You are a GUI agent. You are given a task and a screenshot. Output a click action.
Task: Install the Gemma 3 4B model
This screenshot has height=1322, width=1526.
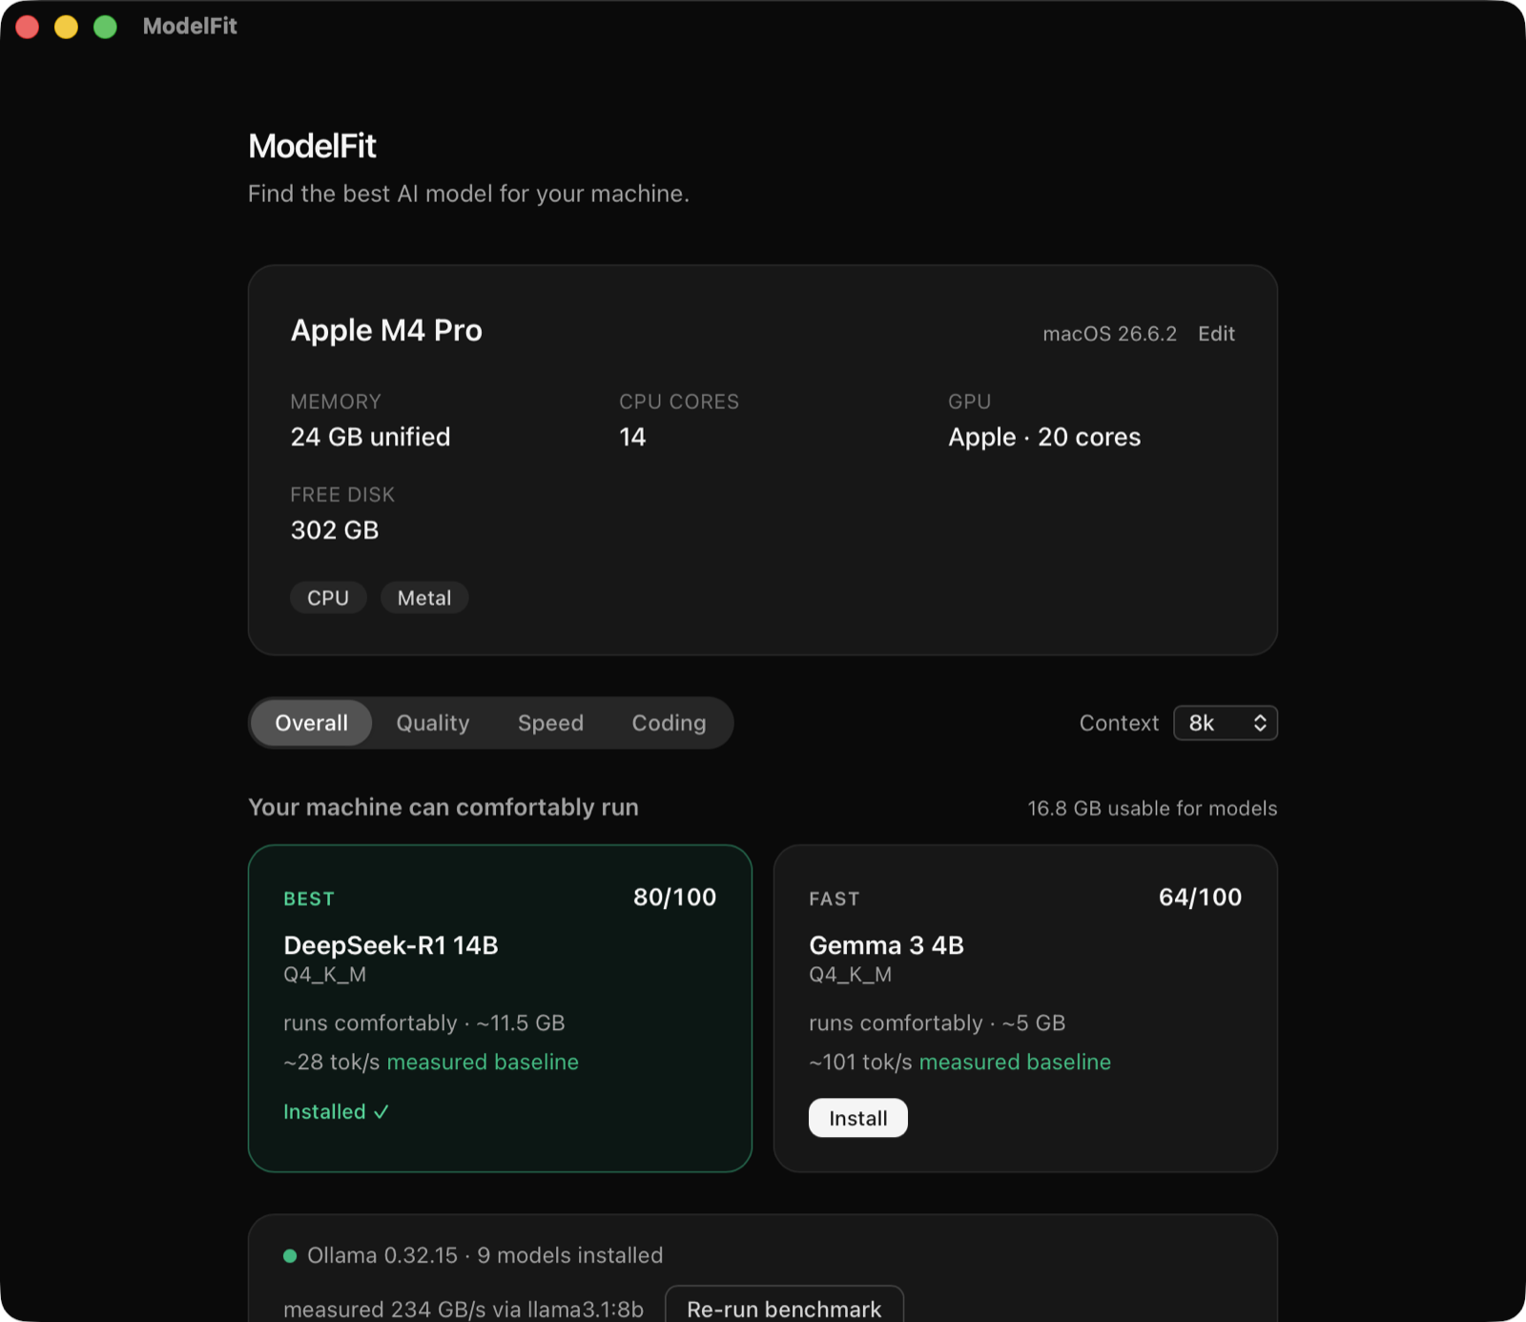coord(858,1118)
